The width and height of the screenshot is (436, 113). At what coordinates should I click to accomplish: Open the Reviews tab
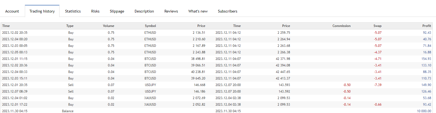click(171, 11)
